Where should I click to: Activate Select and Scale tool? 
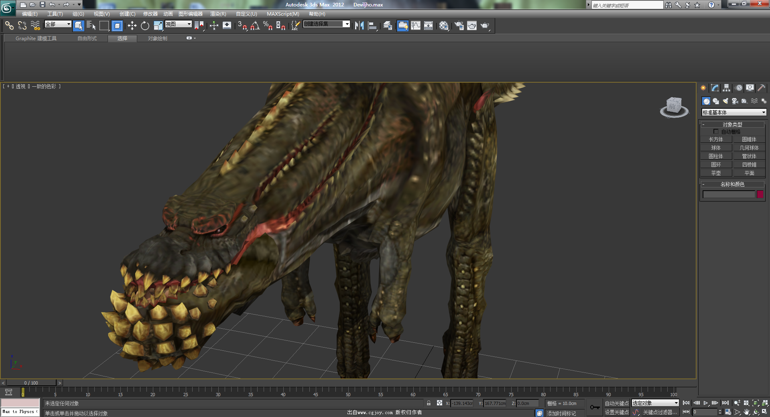[158, 26]
